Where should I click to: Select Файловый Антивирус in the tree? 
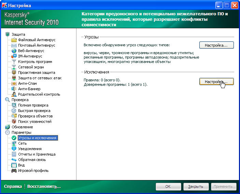point(37,40)
